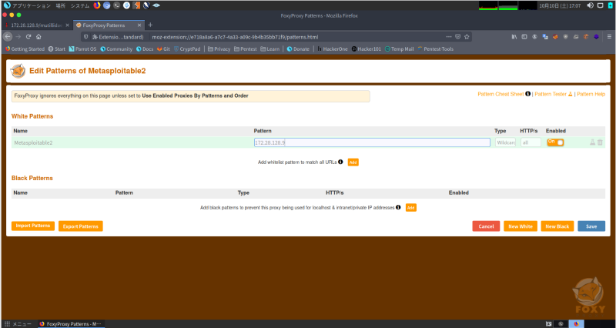Open the Type dropdown showing Wildcard
Screen dimensions: 616x328
pos(505,142)
